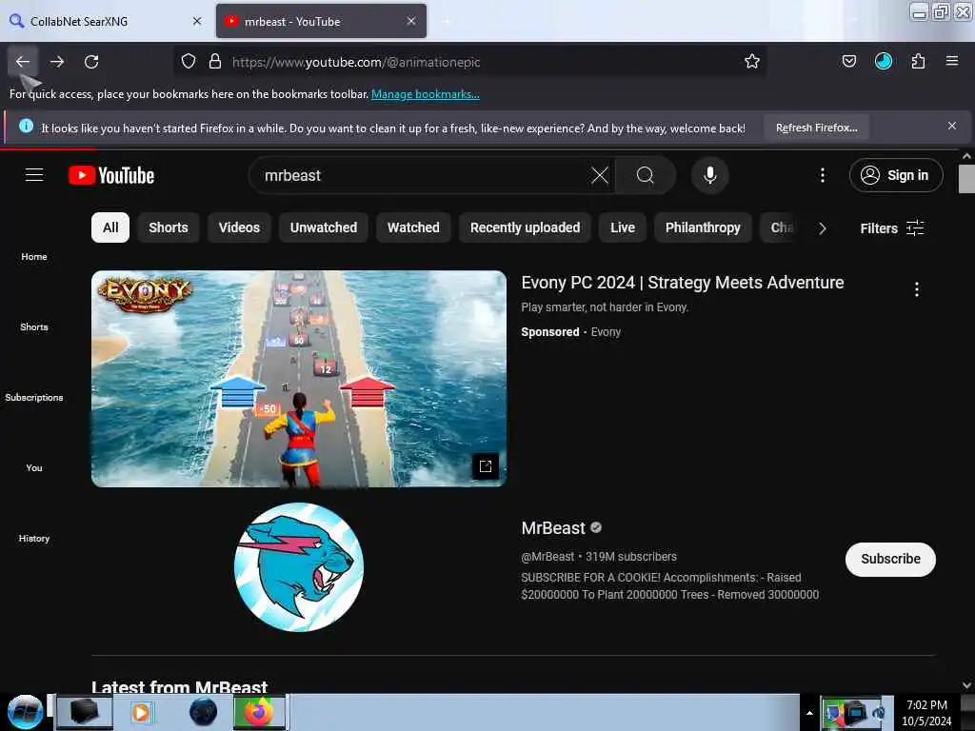975x731 pixels.
Task: Click the Evony advertiser name
Action: [x=606, y=332]
